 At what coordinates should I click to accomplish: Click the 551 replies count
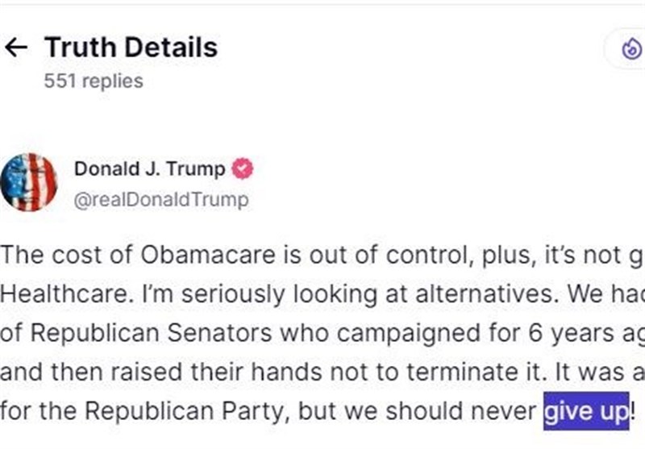coord(94,81)
